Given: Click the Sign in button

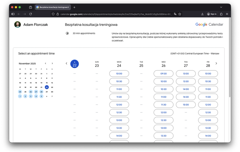Looking at the screenshot, I should (212, 14).
